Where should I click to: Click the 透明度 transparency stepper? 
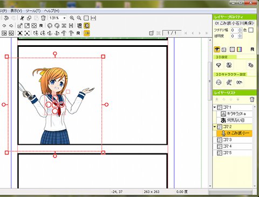240,36
